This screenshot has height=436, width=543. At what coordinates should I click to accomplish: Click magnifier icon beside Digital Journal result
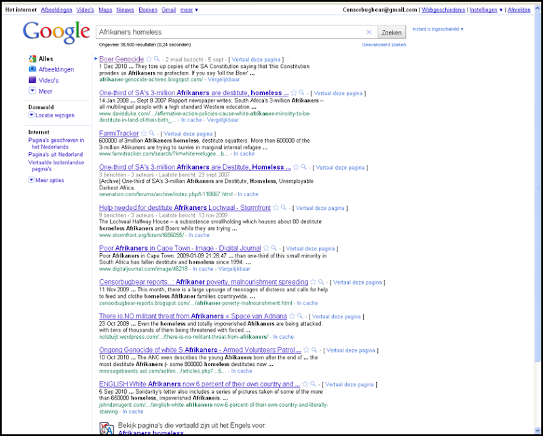274,248
